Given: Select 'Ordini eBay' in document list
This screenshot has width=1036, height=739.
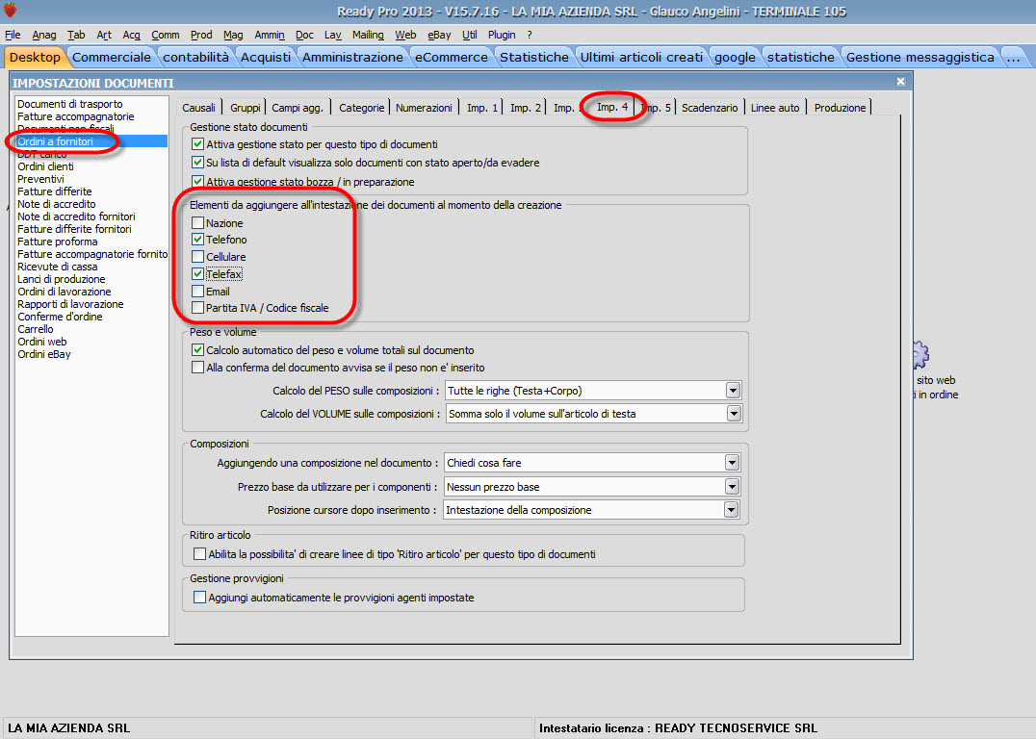Looking at the screenshot, I should coord(44,355).
